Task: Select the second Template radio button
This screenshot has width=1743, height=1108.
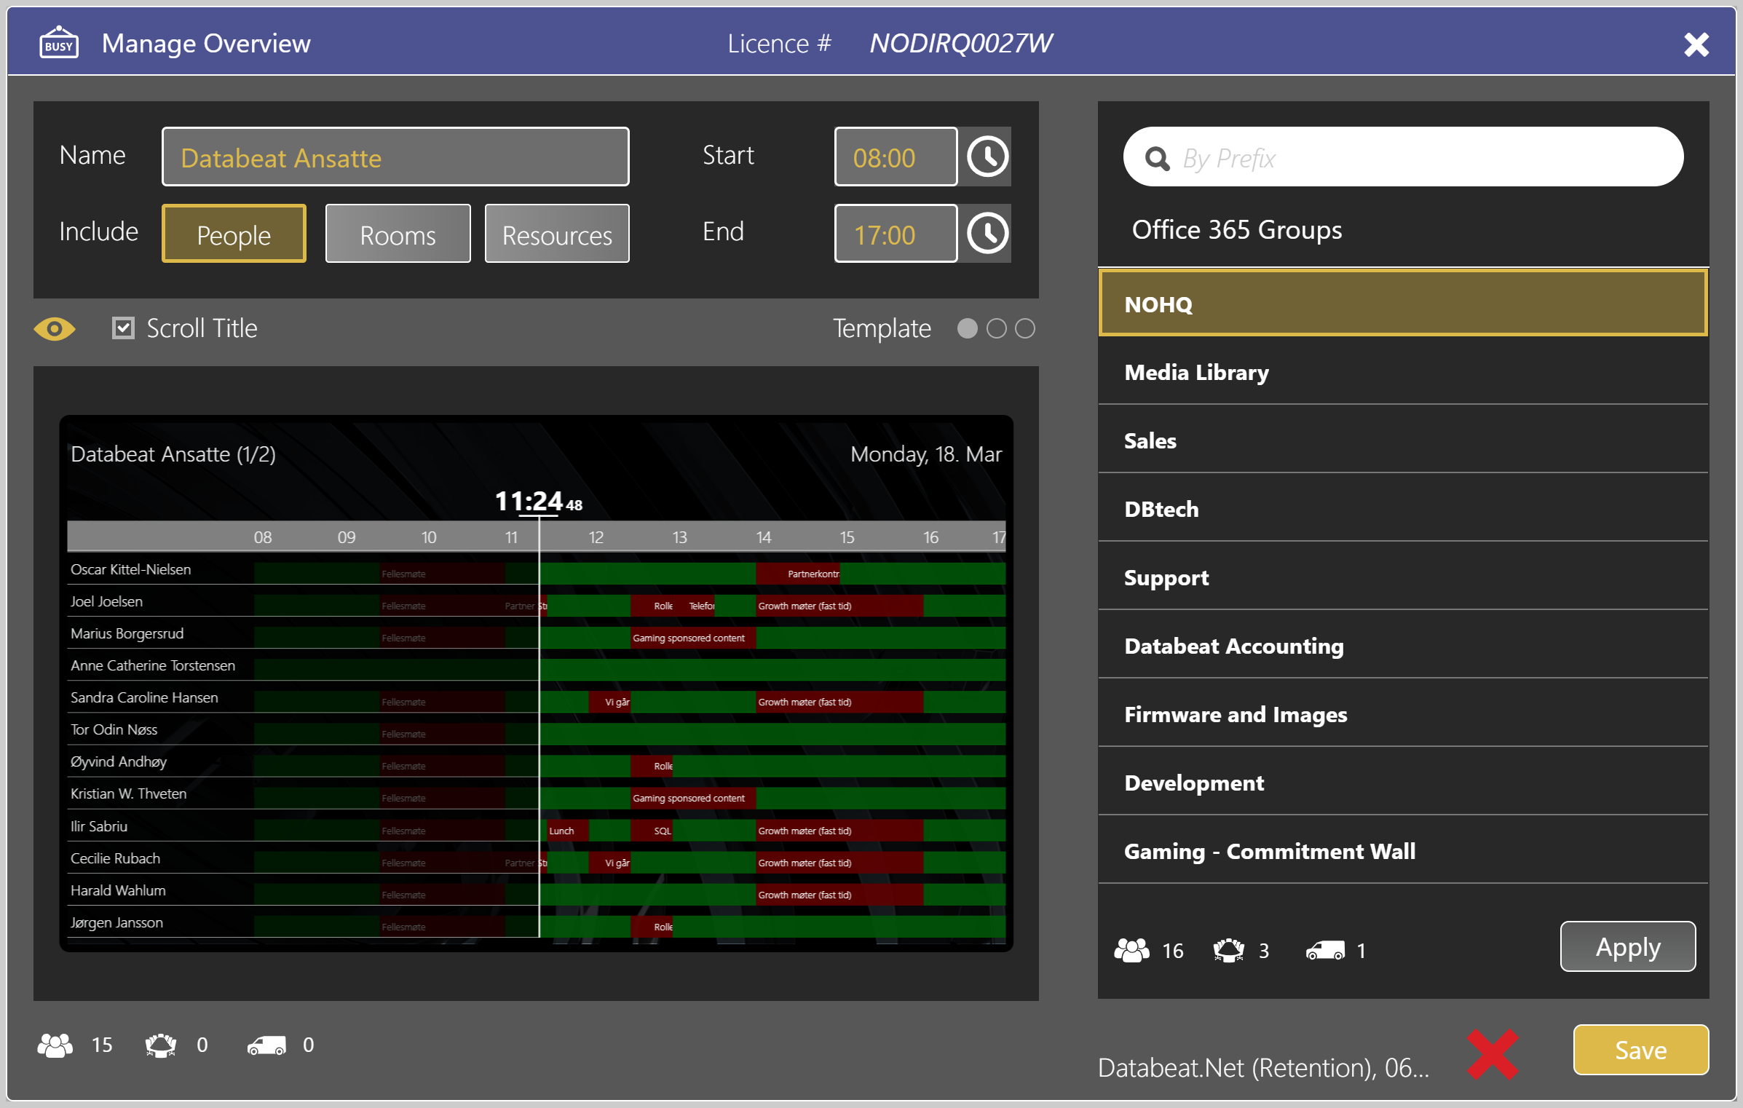Action: (996, 329)
